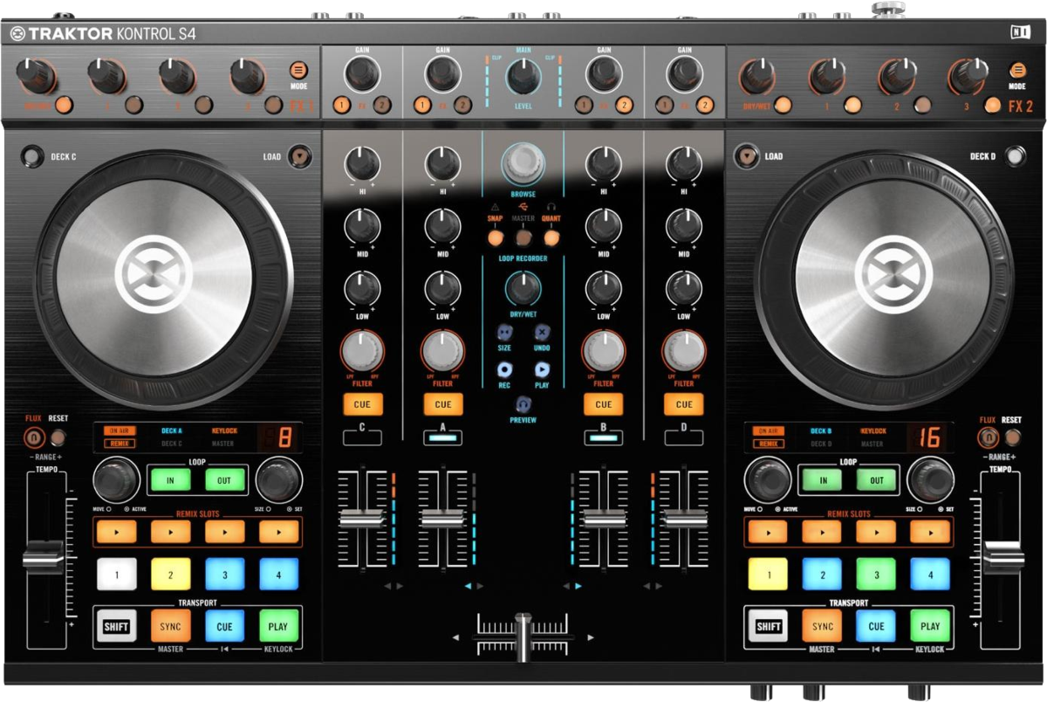The height and width of the screenshot is (702, 1047).
Task: Trigger second remix slot on left deck
Action: 171,531
